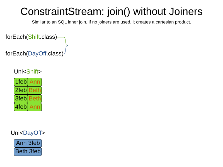Click the curly brace joining both streams
Screen dimensions: 223x167
[66, 45]
